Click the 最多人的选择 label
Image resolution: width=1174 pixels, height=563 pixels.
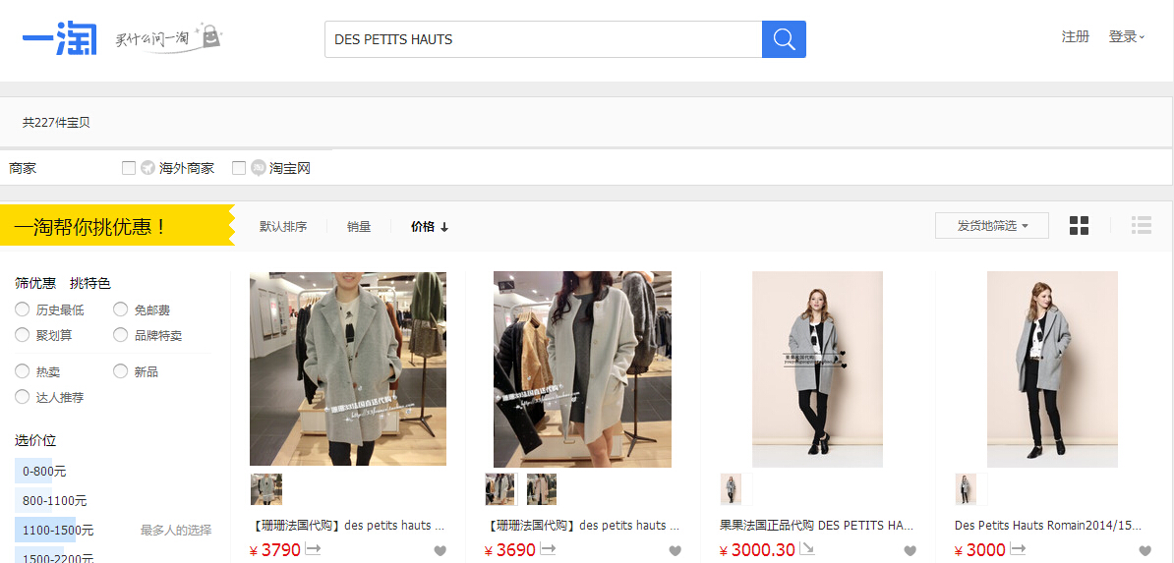[x=176, y=530]
